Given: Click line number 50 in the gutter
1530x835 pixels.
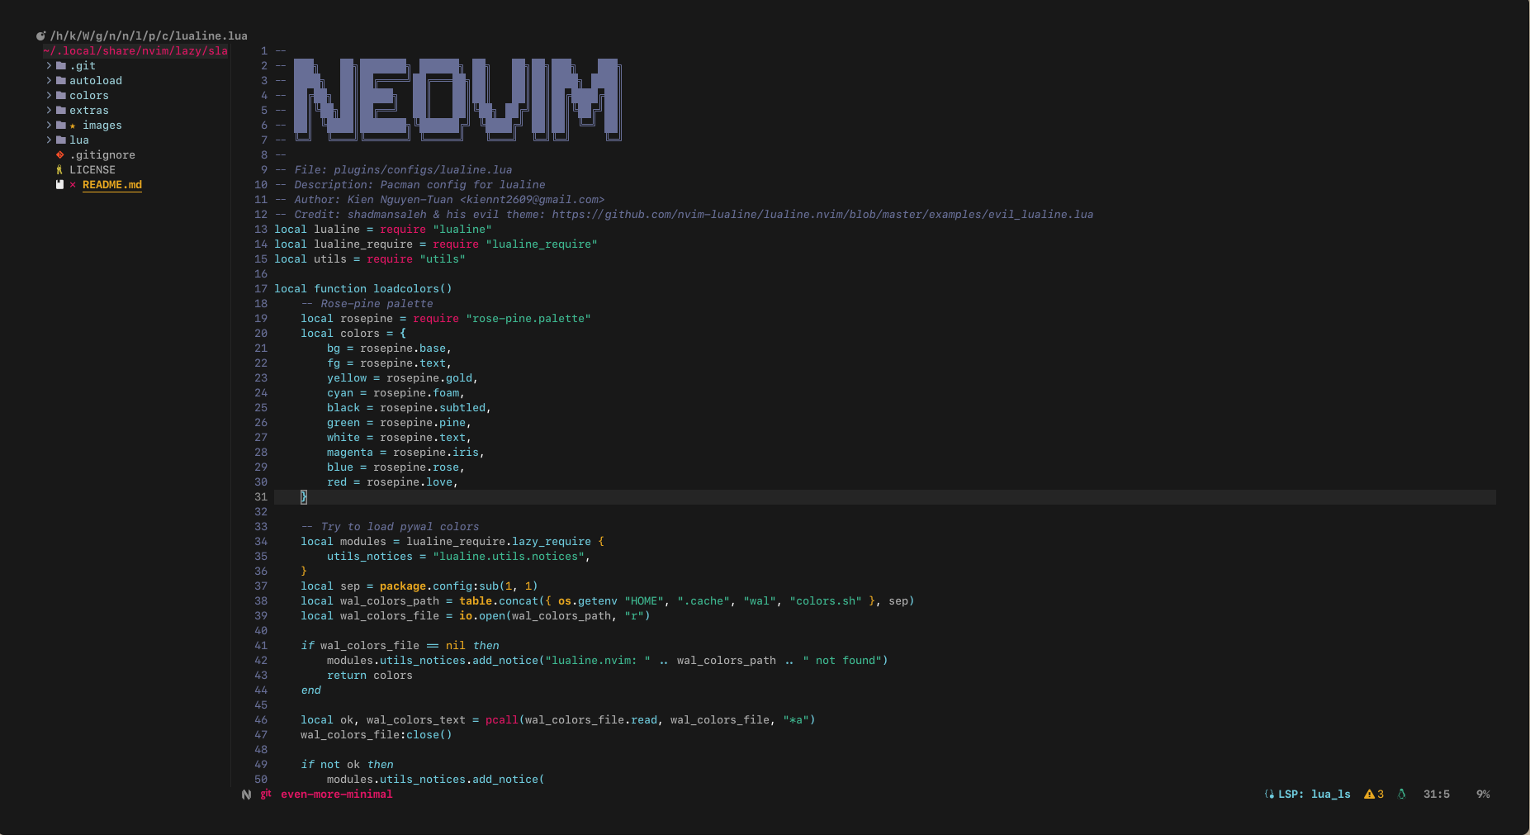Looking at the screenshot, I should click(x=261, y=780).
